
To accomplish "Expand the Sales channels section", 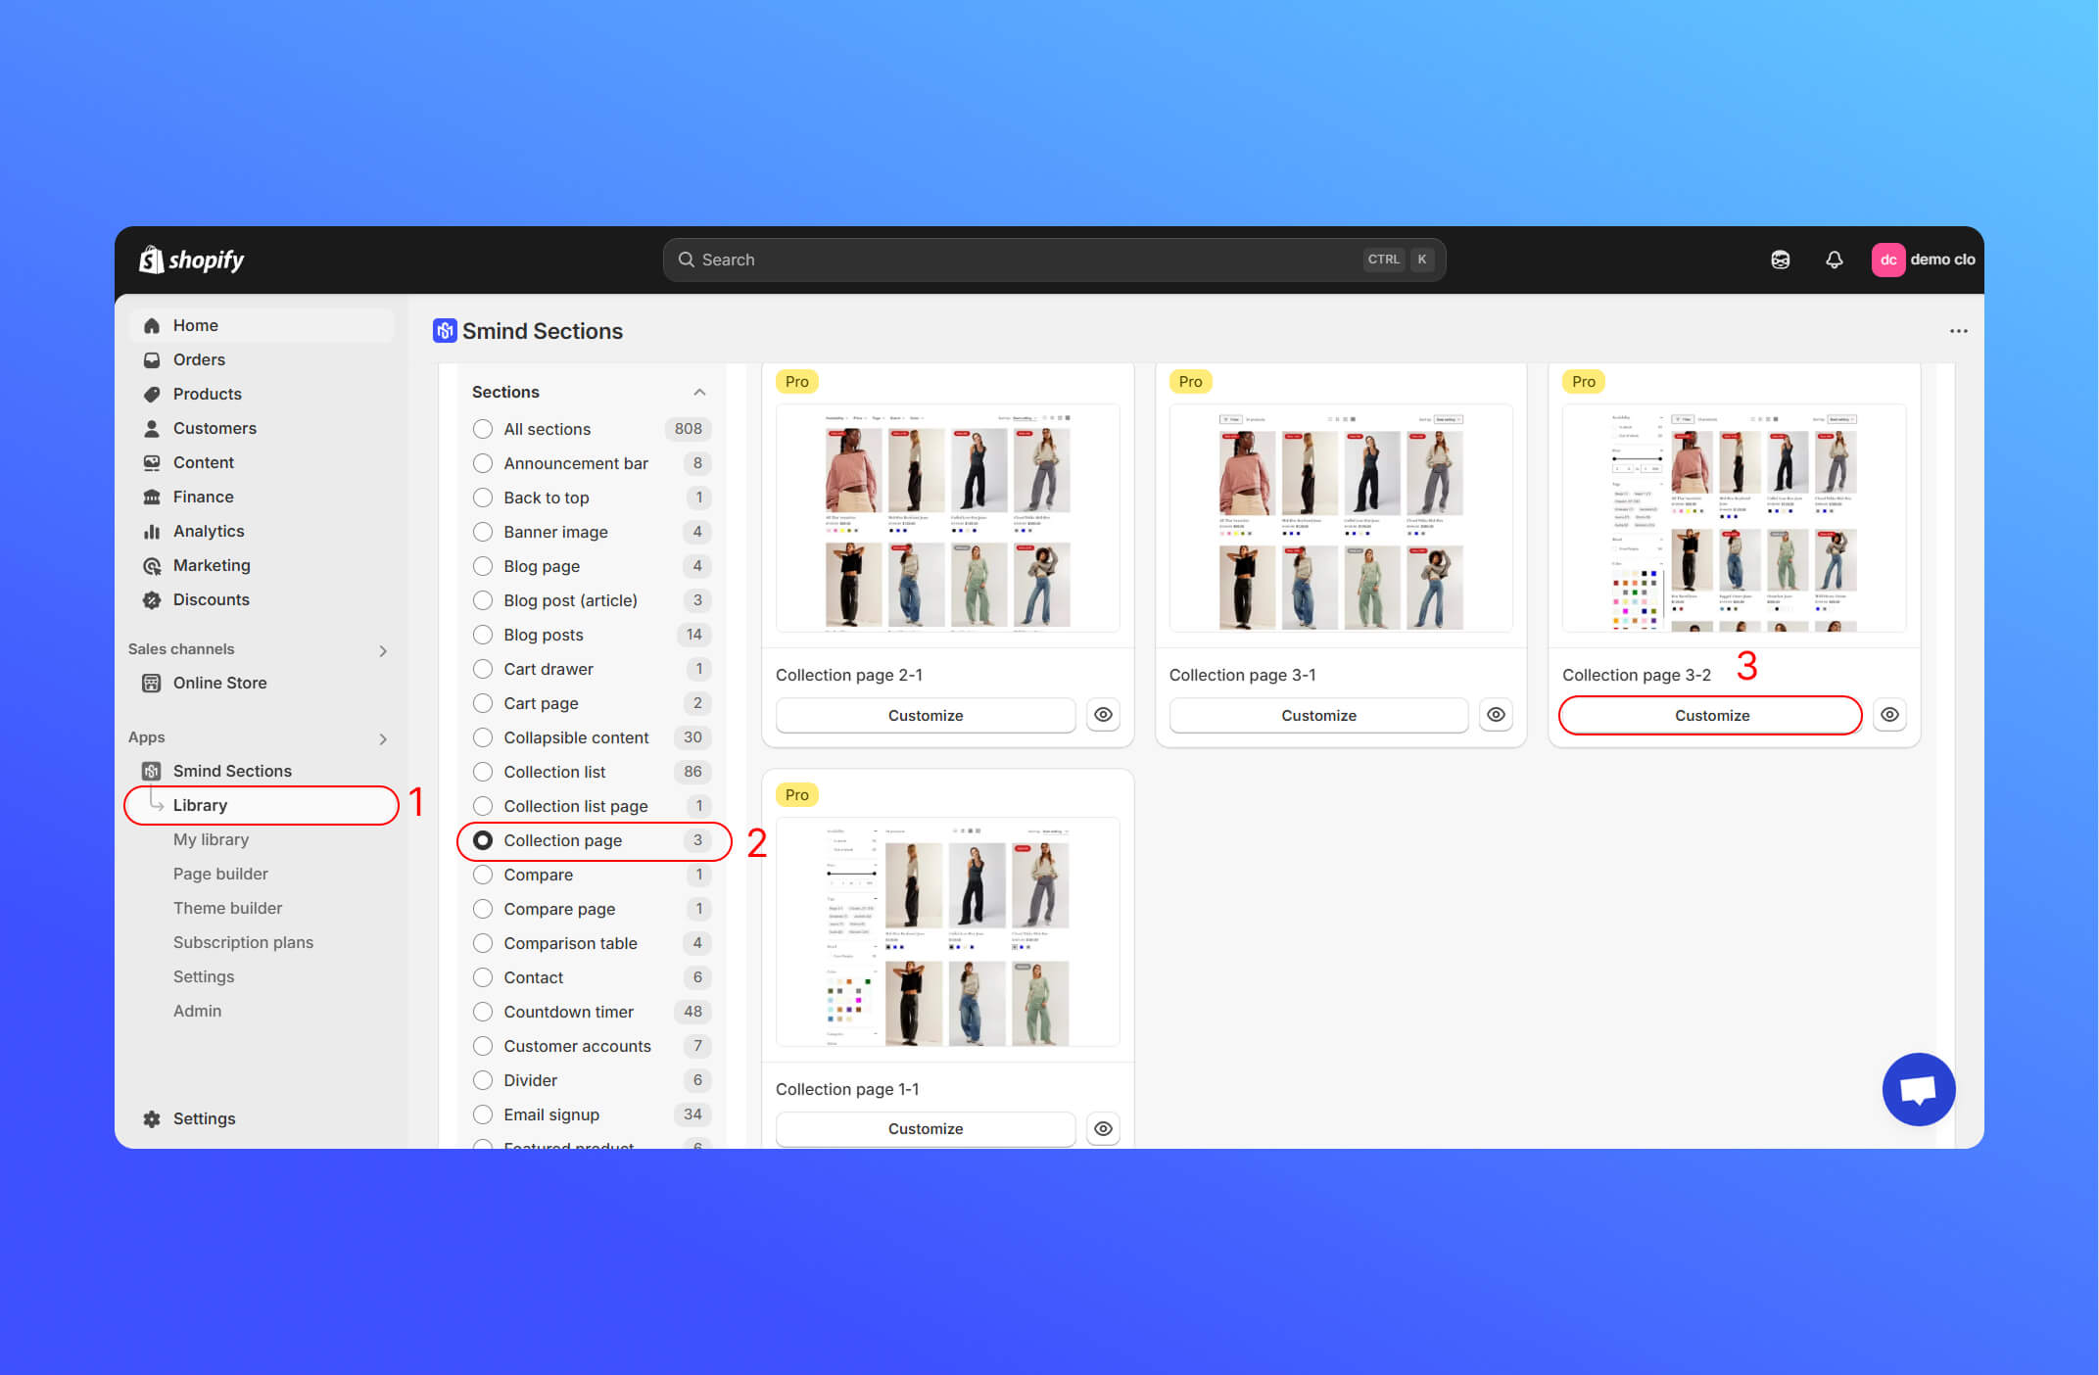I will point(383,650).
